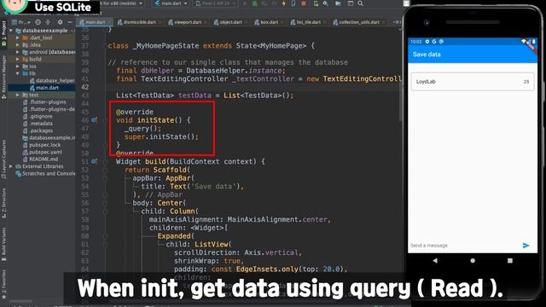Open the SDK Manager icon
Screen dimensions: 546x307
326,3
